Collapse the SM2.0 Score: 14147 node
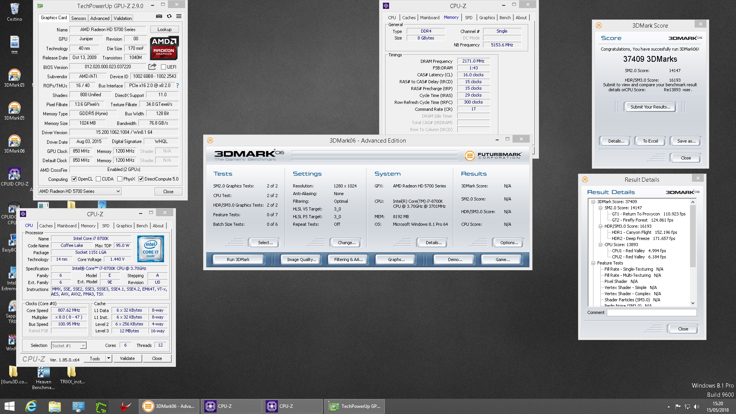The height and width of the screenshot is (414, 736). click(x=601, y=208)
